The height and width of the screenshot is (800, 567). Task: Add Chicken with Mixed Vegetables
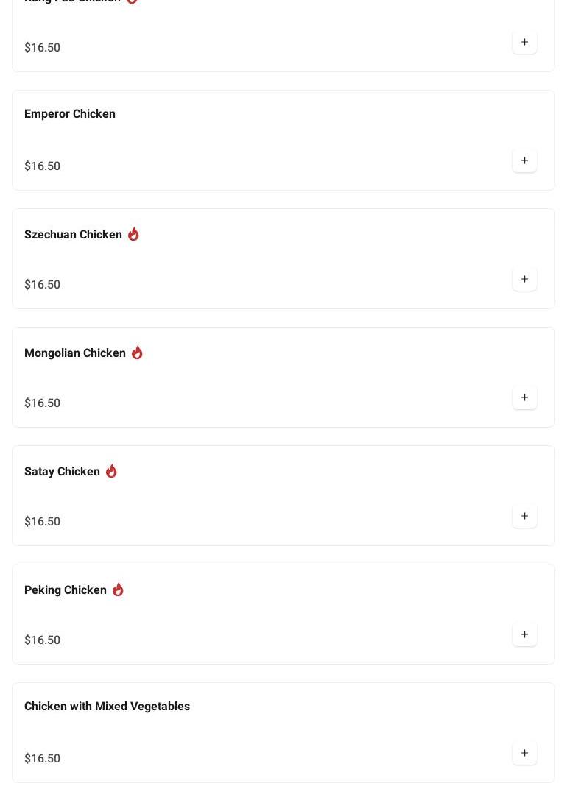coord(524,754)
